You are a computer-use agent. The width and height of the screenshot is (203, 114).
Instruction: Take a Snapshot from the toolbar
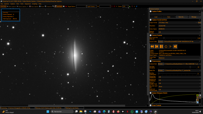(x=48, y=6)
